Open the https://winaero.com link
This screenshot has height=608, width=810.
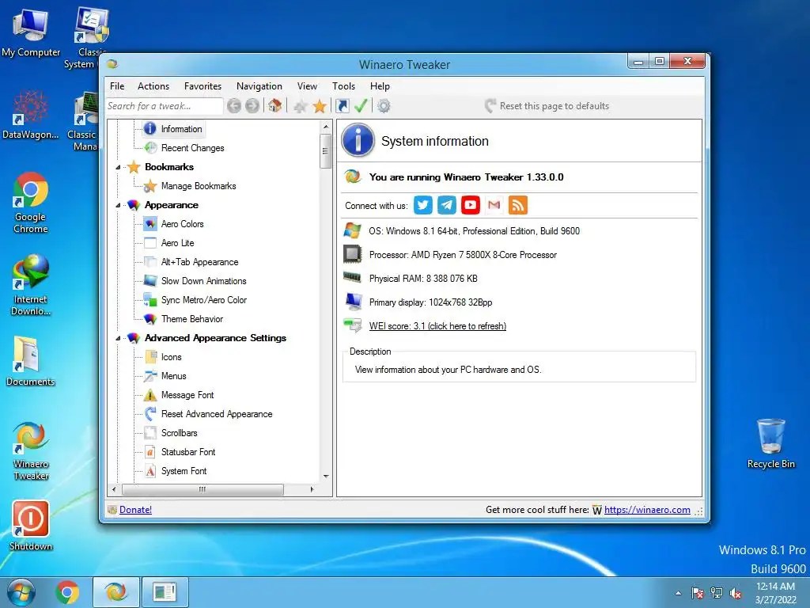[x=647, y=510]
